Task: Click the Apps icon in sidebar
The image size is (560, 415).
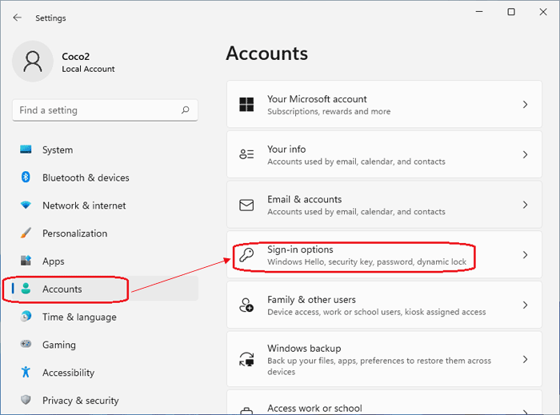Action: [26, 261]
